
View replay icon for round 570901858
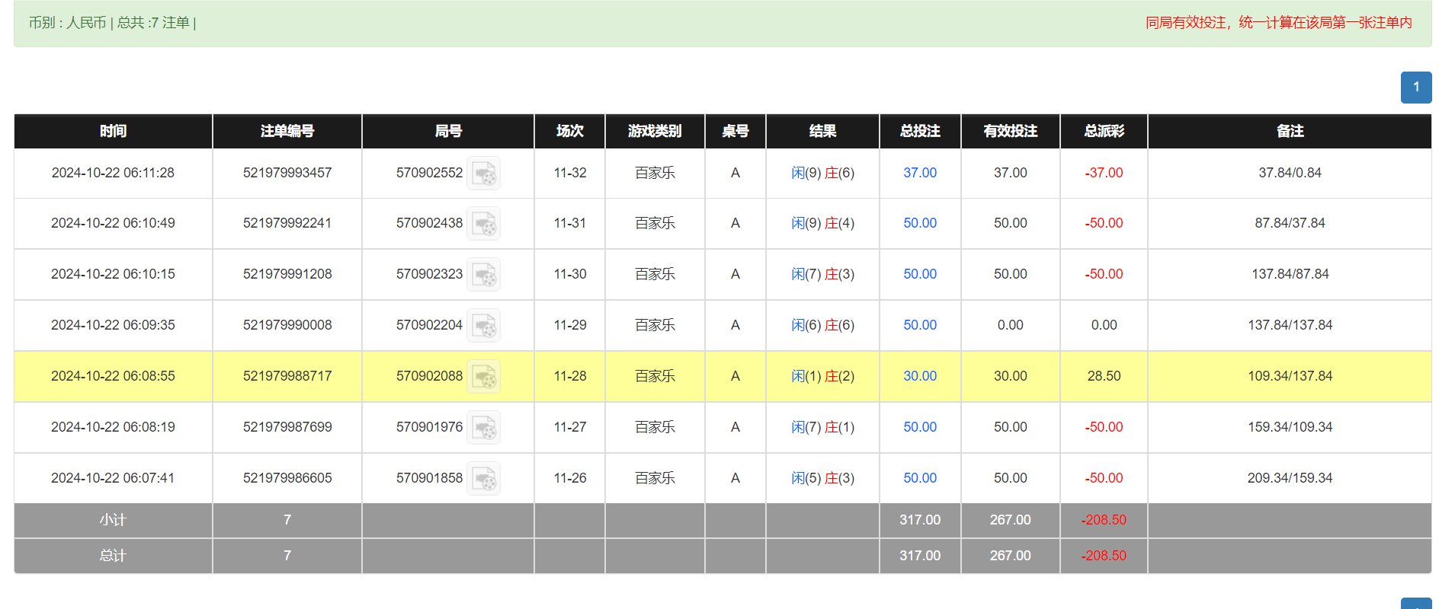point(483,479)
